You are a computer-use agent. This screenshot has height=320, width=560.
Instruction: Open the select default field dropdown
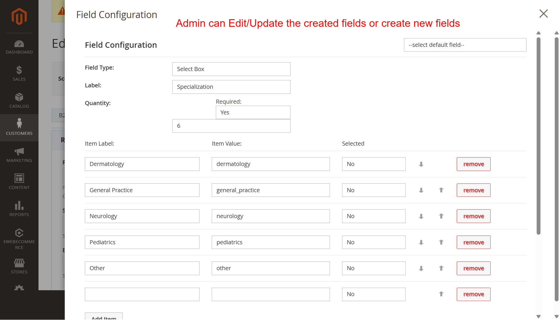pos(465,45)
